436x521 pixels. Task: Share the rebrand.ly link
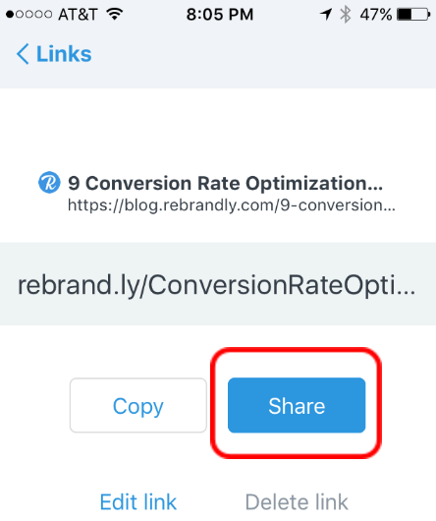point(297,405)
